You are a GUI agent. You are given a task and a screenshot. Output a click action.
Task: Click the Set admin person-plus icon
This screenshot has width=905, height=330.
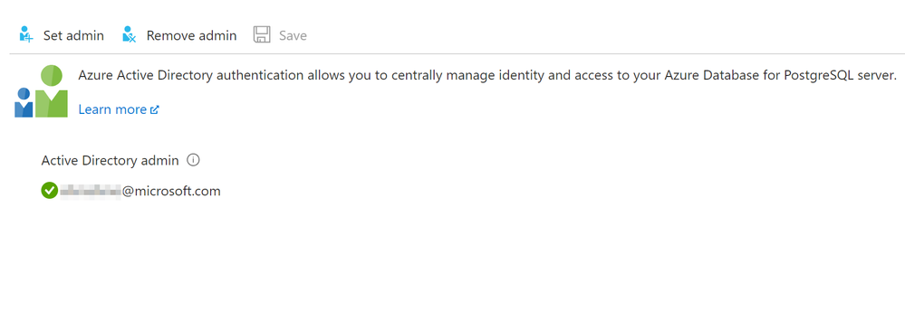[x=26, y=34]
